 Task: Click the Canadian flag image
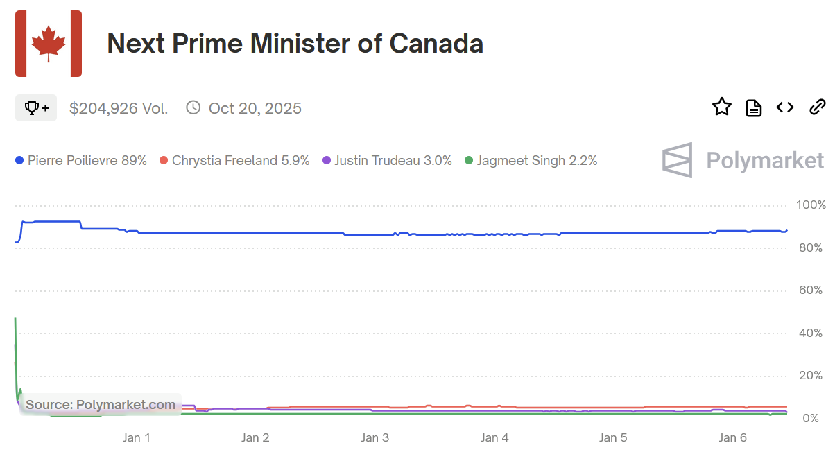tap(49, 44)
